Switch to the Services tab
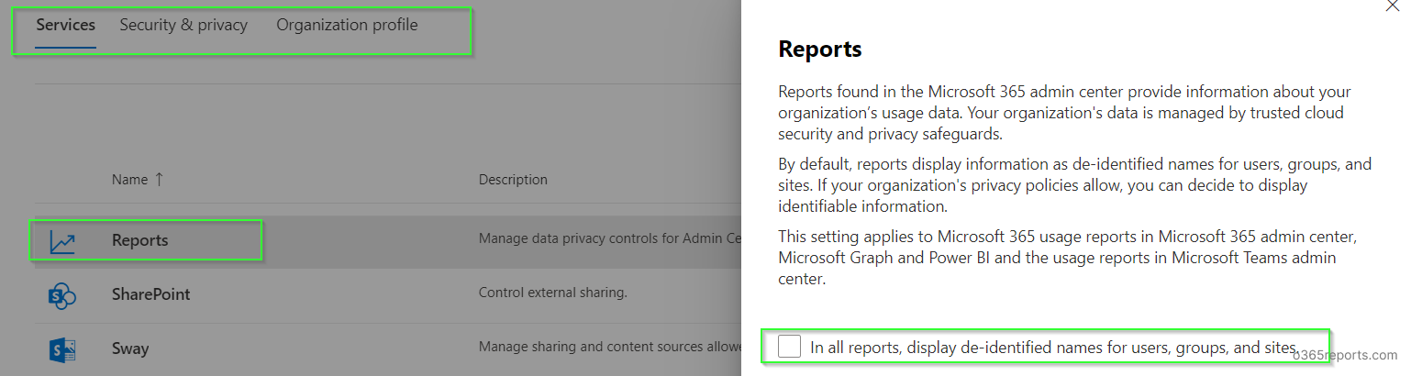 (x=65, y=25)
